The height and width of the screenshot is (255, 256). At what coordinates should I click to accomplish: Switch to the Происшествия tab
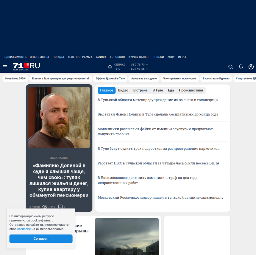point(191,90)
